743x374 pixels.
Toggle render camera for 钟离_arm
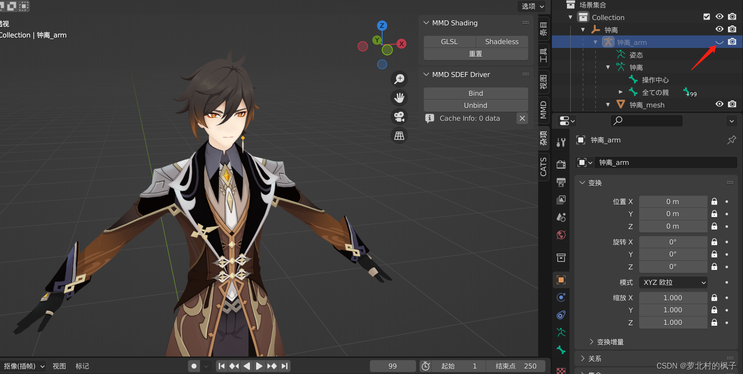[x=732, y=42]
